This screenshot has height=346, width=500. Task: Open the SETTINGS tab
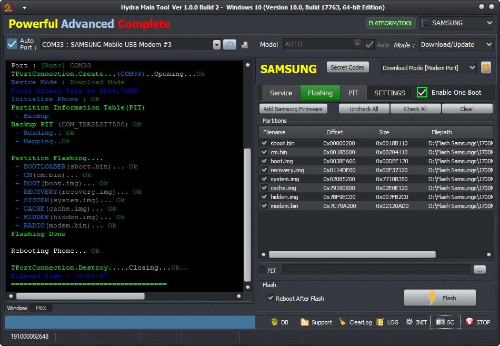[389, 93]
